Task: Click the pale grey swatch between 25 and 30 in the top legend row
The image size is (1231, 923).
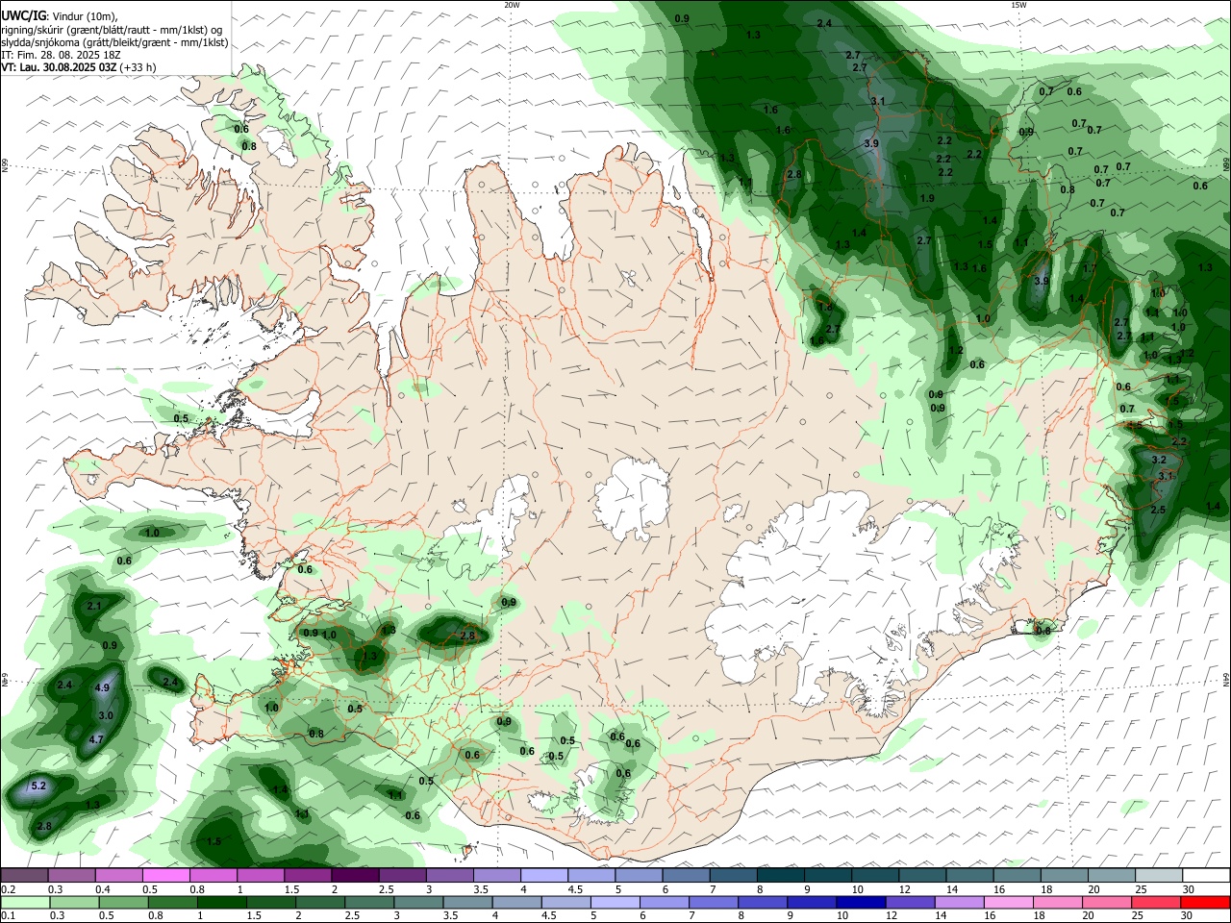Action: point(1159,876)
